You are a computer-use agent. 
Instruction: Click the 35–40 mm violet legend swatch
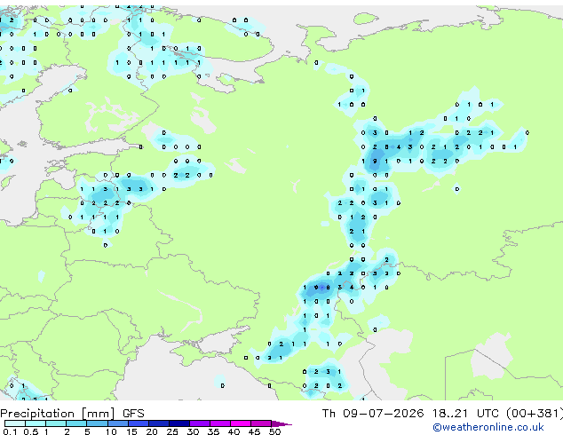click(x=220, y=423)
